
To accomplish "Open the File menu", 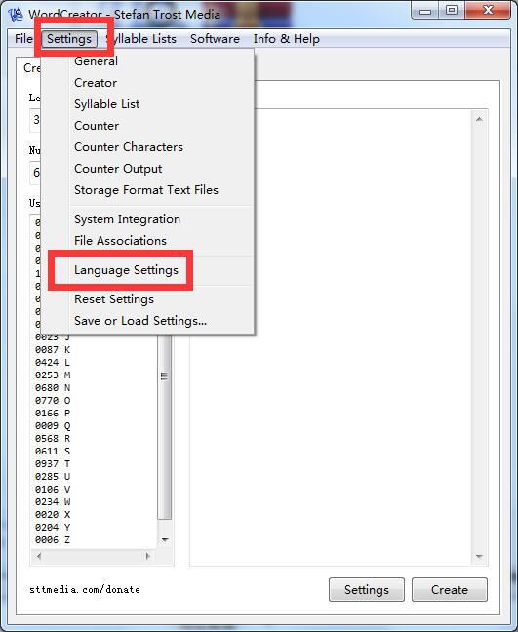I will click(23, 39).
